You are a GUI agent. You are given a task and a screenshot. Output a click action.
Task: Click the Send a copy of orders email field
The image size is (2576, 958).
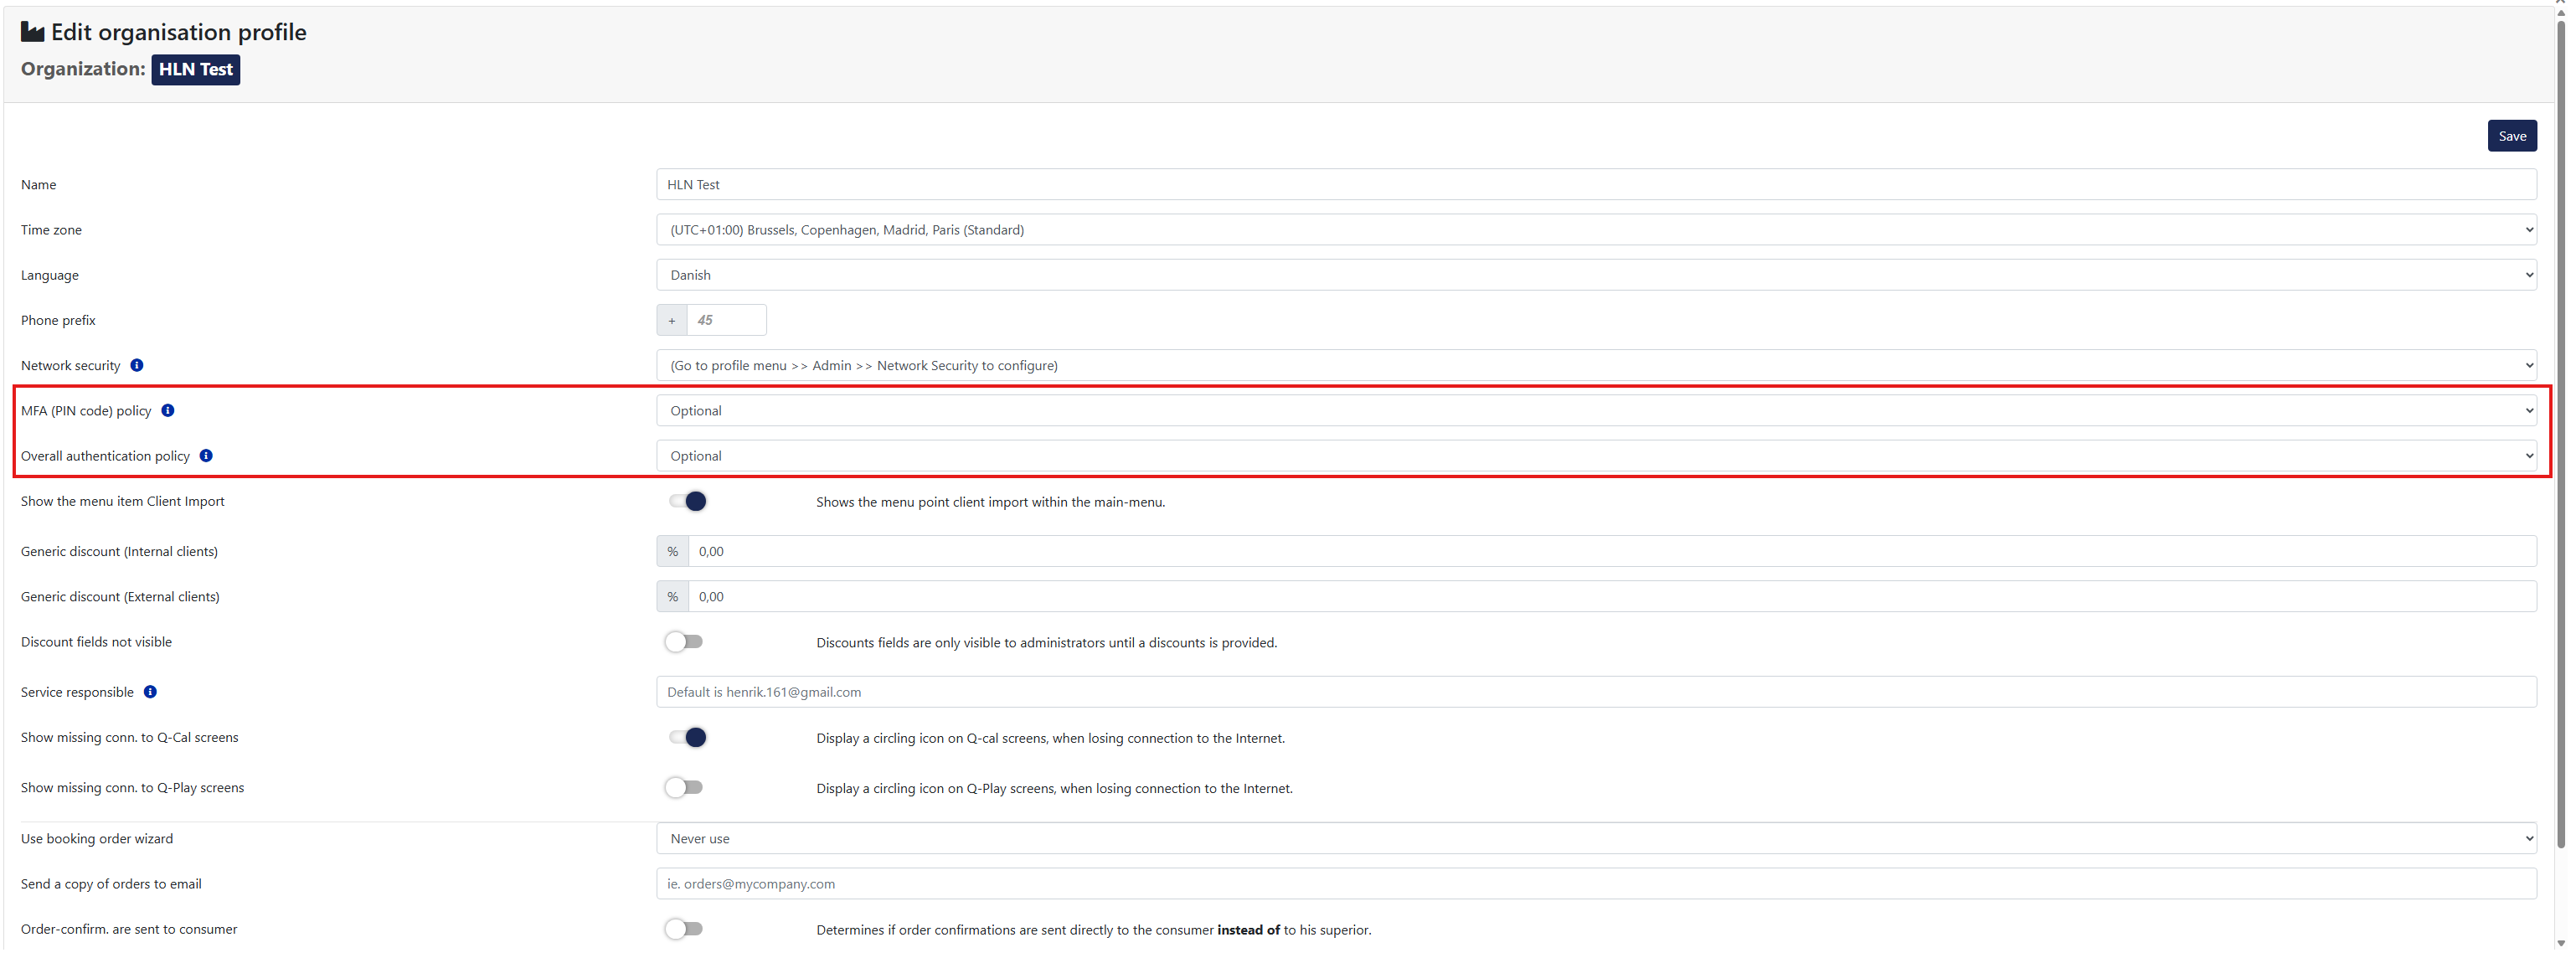pyautogui.click(x=1595, y=883)
